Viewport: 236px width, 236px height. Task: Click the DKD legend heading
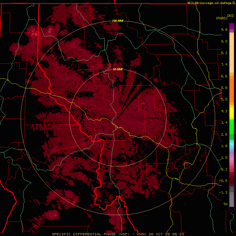click(x=230, y=16)
